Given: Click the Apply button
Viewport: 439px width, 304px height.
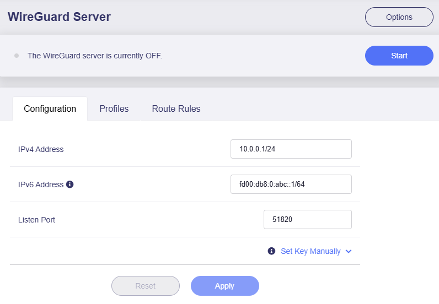Looking at the screenshot, I should 224,286.
